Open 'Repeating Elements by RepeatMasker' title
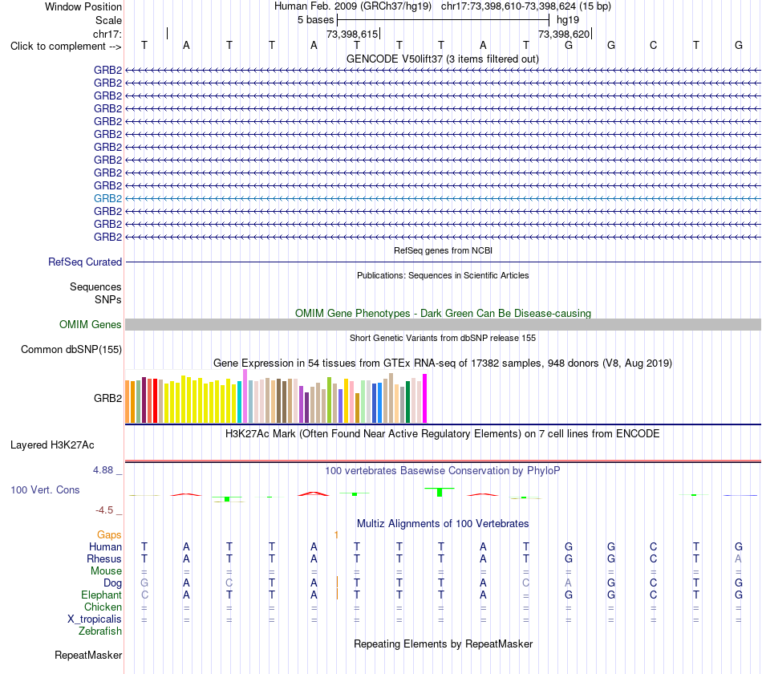The width and height of the screenshot is (762, 674). pyautogui.click(x=443, y=644)
